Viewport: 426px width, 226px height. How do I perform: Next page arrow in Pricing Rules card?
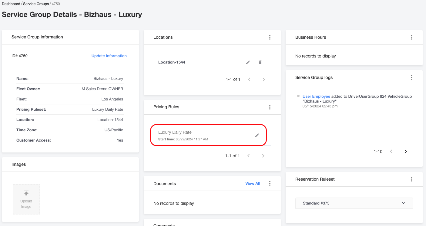(263, 156)
